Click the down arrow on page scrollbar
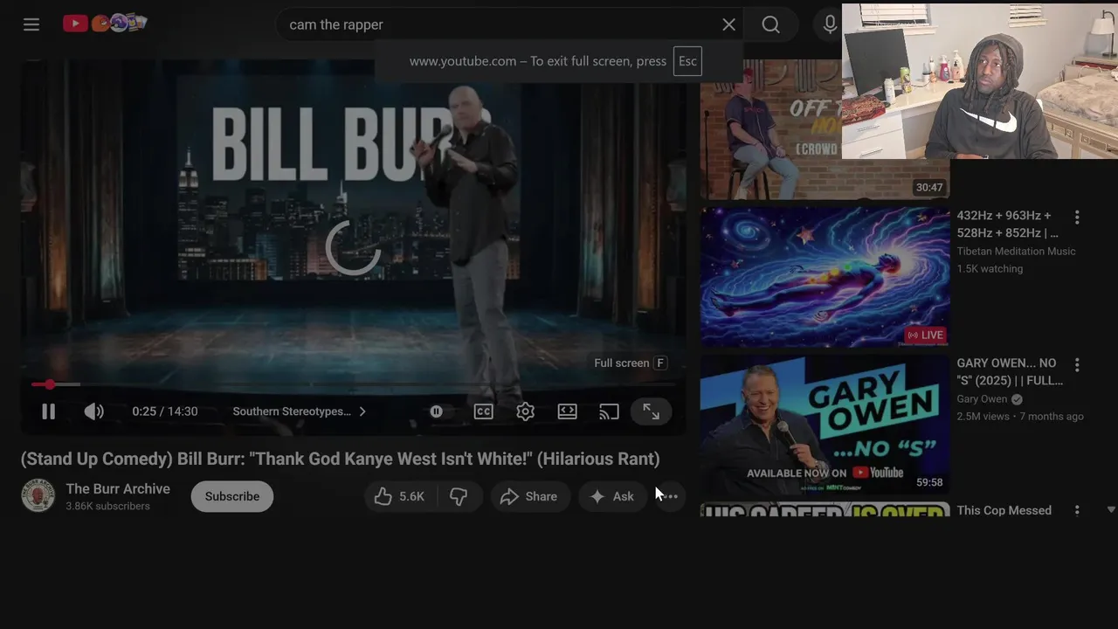Viewport: 1118px width, 629px height. click(x=1111, y=509)
